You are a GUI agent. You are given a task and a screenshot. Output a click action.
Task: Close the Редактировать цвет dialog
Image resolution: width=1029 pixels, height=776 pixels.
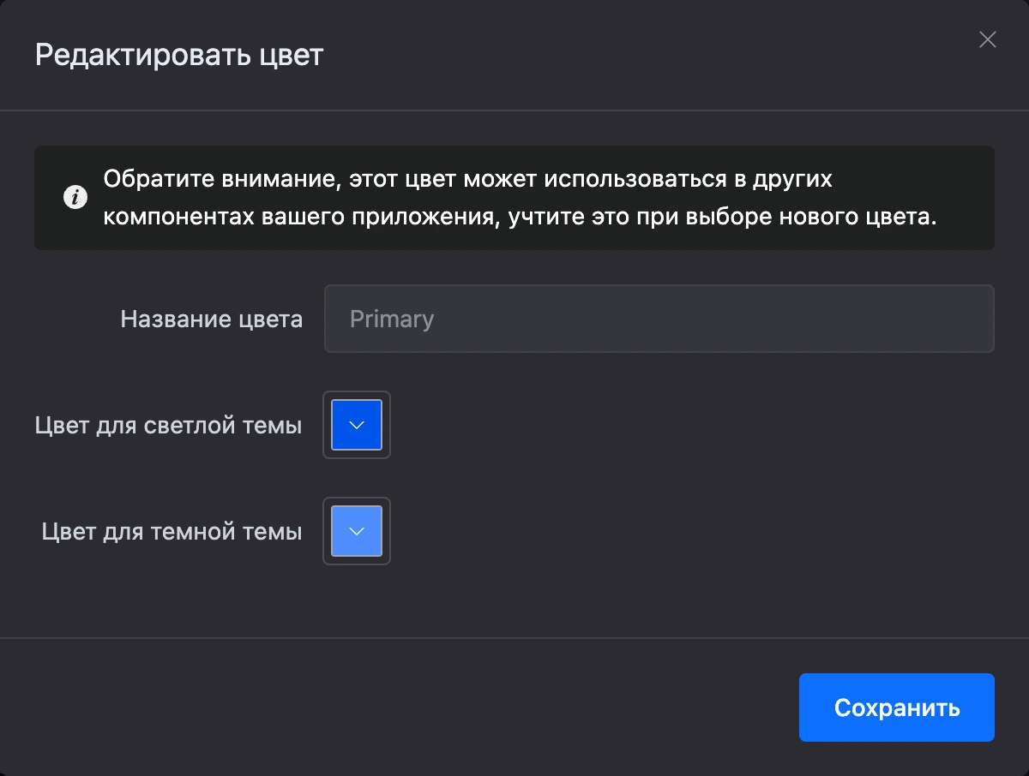point(988,39)
